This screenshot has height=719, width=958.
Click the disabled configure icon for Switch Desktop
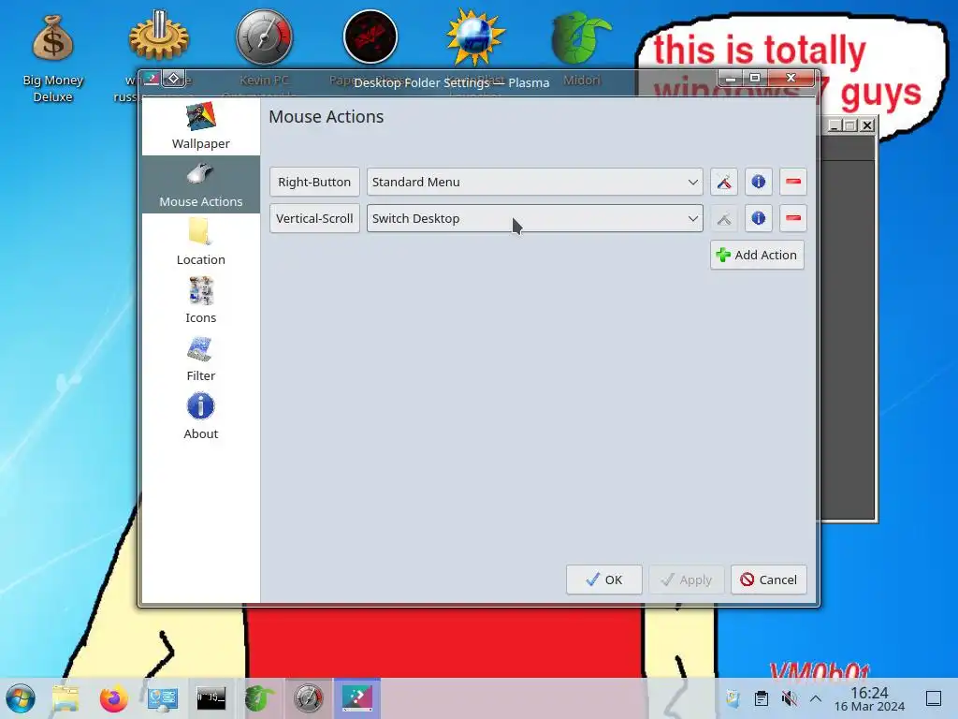[724, 218]
